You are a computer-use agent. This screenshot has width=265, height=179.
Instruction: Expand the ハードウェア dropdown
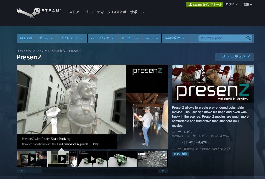click(x=103, y=38)
